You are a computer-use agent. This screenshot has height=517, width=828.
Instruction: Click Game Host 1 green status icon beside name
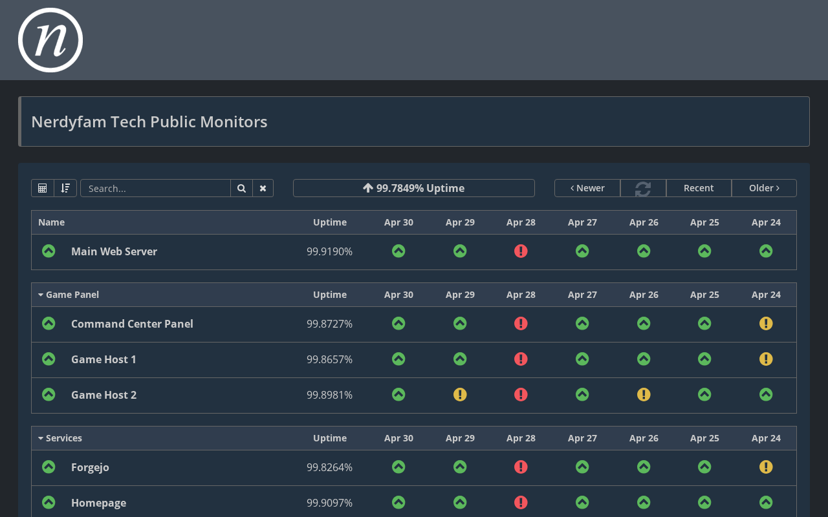49,359
